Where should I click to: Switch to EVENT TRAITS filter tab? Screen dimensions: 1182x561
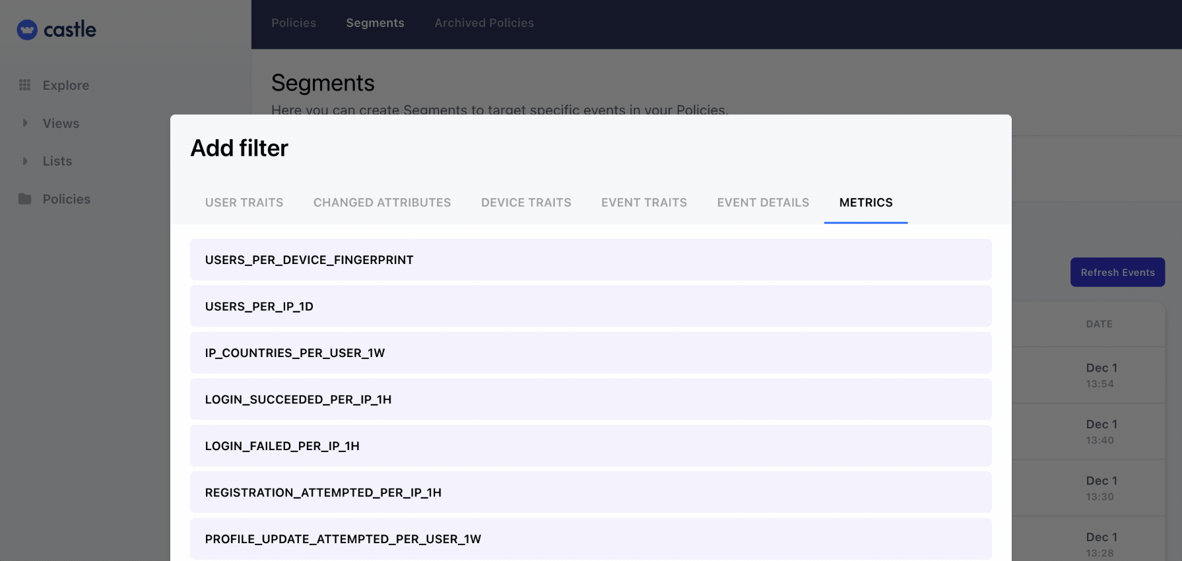pyautogui.click(x=644, y=203)
